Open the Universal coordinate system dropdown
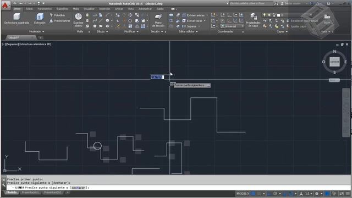This screenshot has width=352, height=198. click(232, 26)
